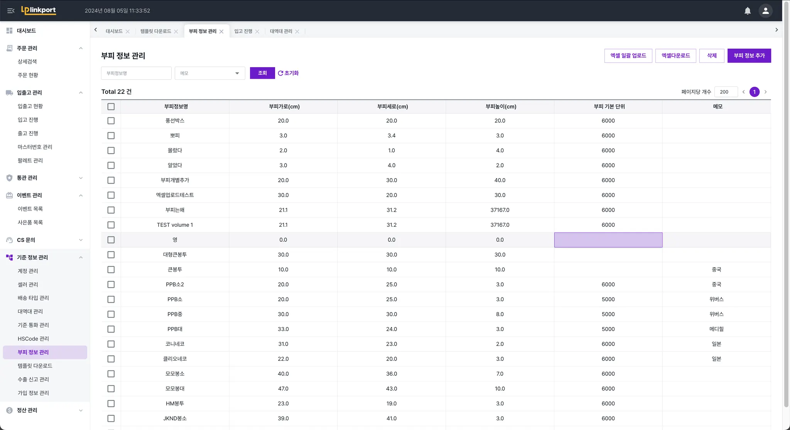Expand the 통관 관리 menu section
Screen dimensions: 790x430
tap(81, 178)
